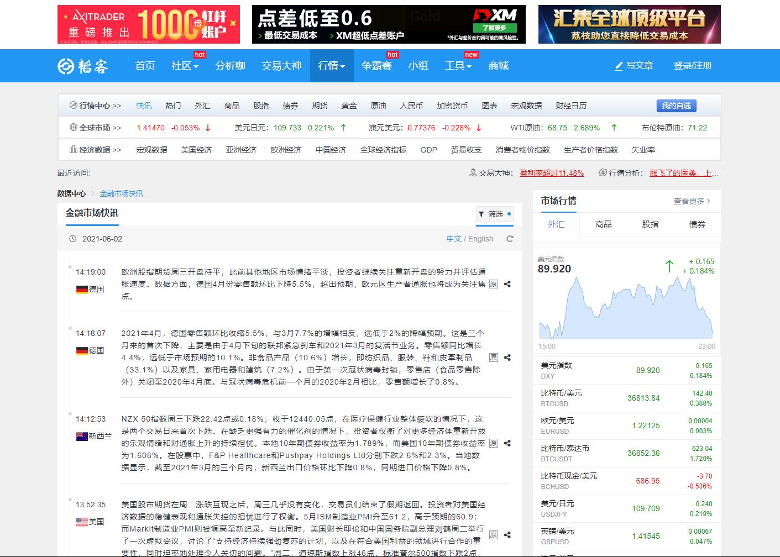Share the 14:19:00 Germany news item

point(507,284)
